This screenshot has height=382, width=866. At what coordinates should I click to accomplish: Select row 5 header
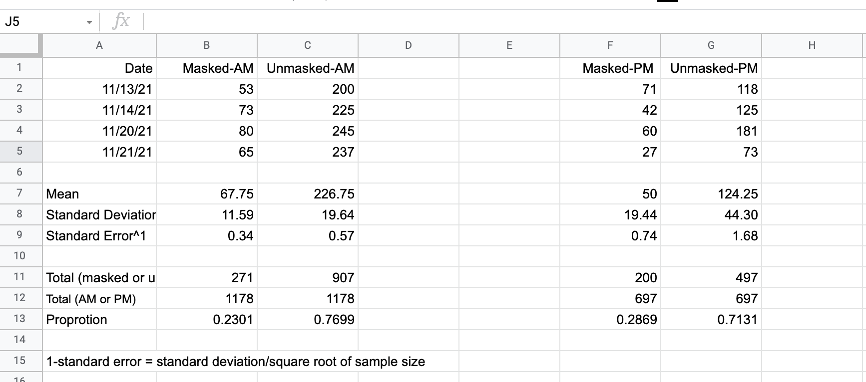(x=20, y=152)
